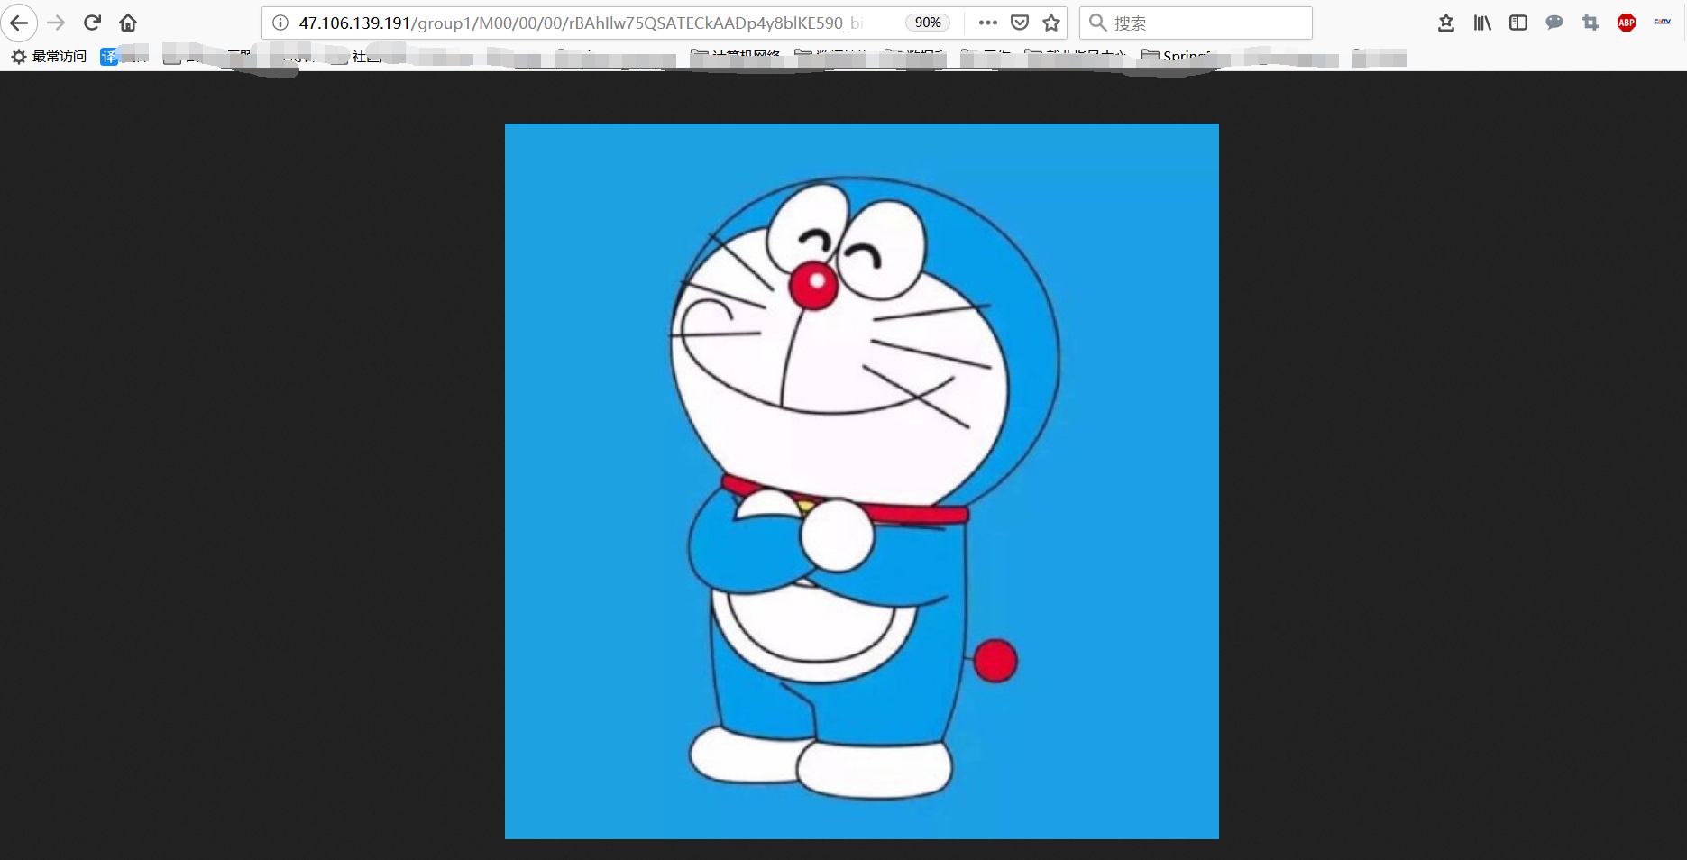Open the page actions three-dots menu
Viewport: 1687px width, 860px height.
click(987, 23)
